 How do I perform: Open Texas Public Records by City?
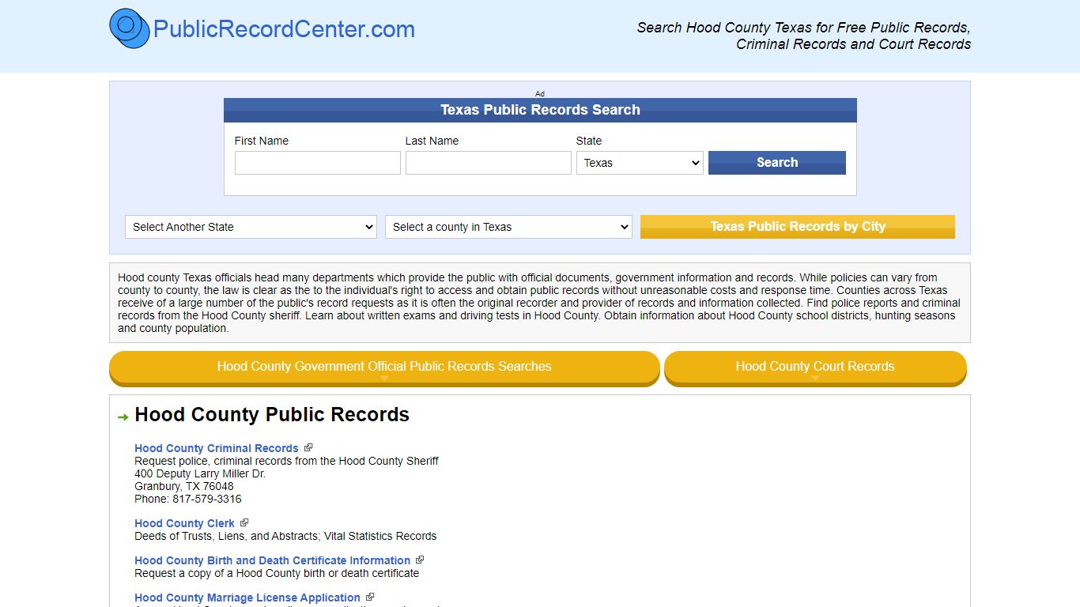click(798, 227)
